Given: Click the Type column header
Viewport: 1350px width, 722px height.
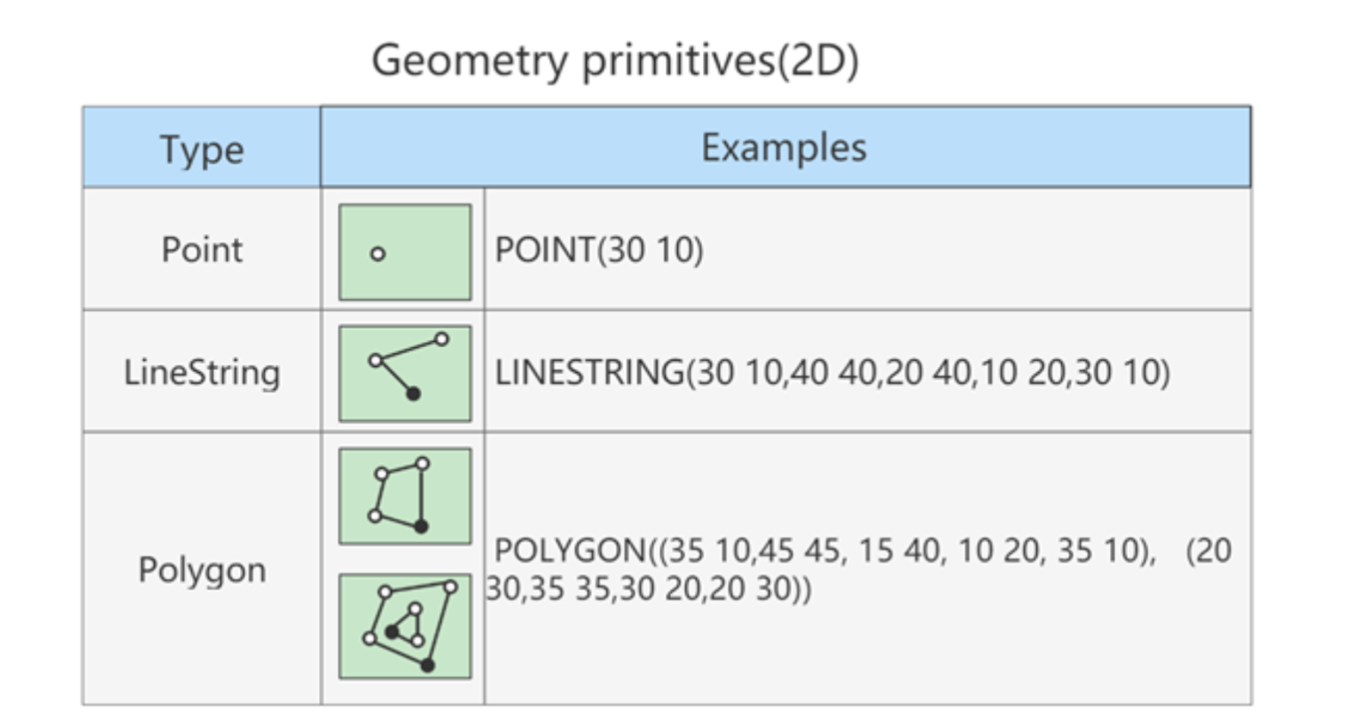Looking at the screenshot, I should tap(202, 148).
